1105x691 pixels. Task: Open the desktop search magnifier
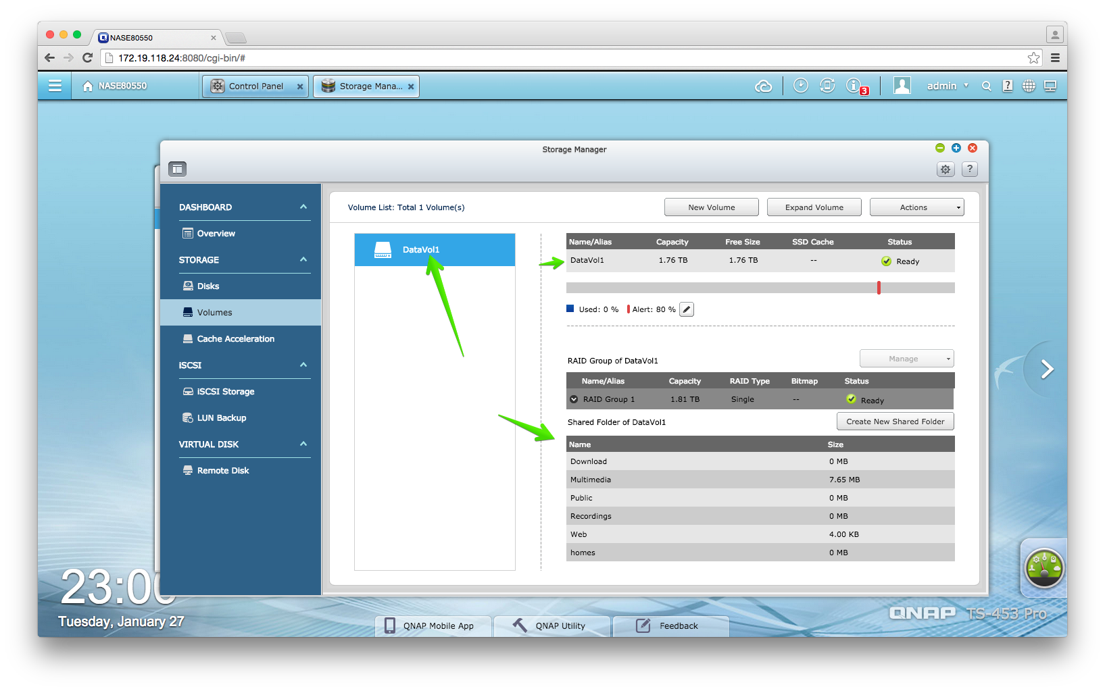point(986,86)
